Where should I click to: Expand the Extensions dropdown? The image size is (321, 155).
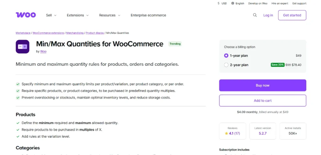78,15
